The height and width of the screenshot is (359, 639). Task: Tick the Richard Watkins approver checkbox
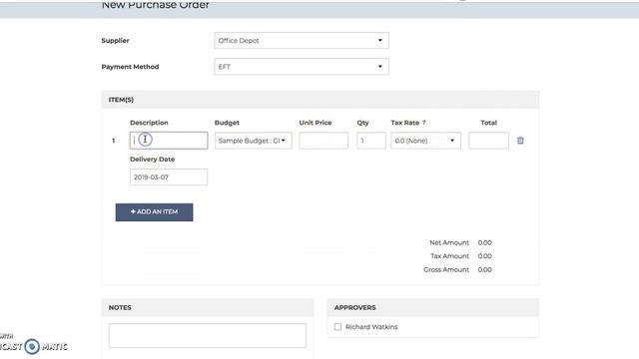(337, 327)
